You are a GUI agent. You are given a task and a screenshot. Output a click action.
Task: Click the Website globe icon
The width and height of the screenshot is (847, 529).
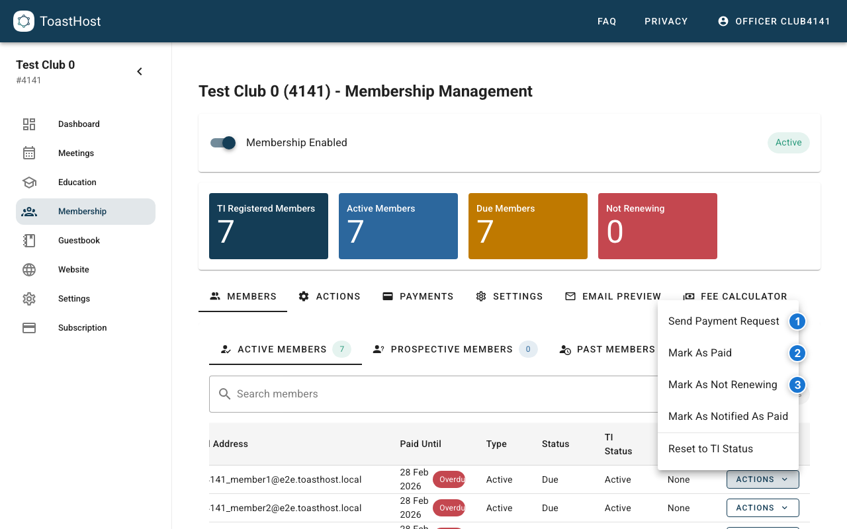tap(29, 269)
